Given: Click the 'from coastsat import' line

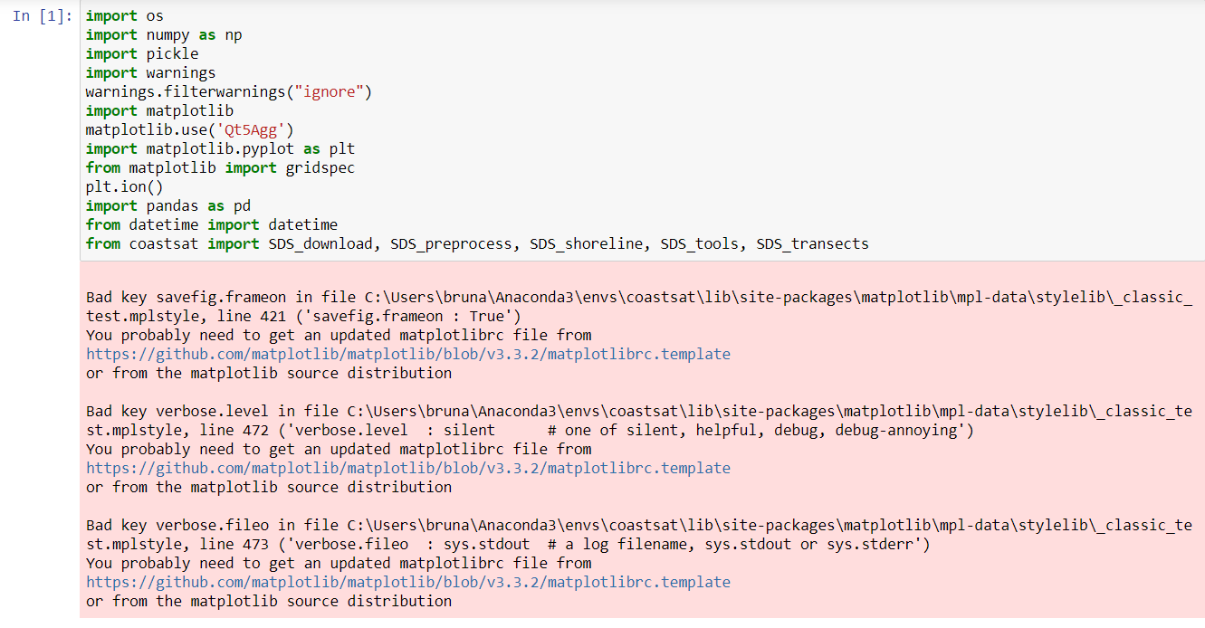Looking at the screenshot, I should click(477, 244).
